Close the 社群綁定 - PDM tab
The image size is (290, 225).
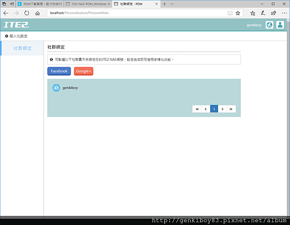157,4
